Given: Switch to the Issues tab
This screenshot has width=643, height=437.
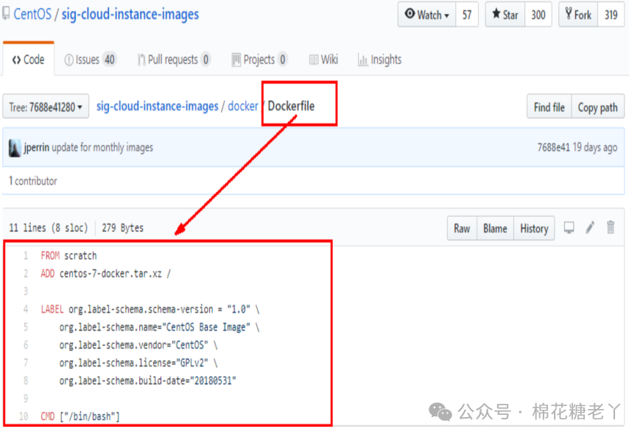Looking at the screenshot, I should 91,60.
